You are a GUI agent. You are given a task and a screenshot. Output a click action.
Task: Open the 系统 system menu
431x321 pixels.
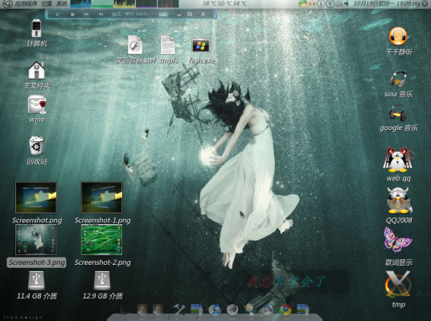point(62,3)
